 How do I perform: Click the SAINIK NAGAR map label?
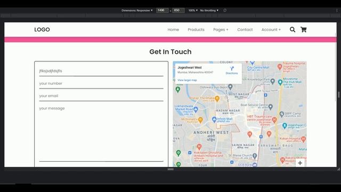(x=243, y=145)
